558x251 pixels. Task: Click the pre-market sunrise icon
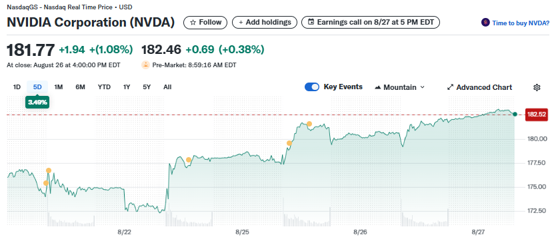coord(145,65)
